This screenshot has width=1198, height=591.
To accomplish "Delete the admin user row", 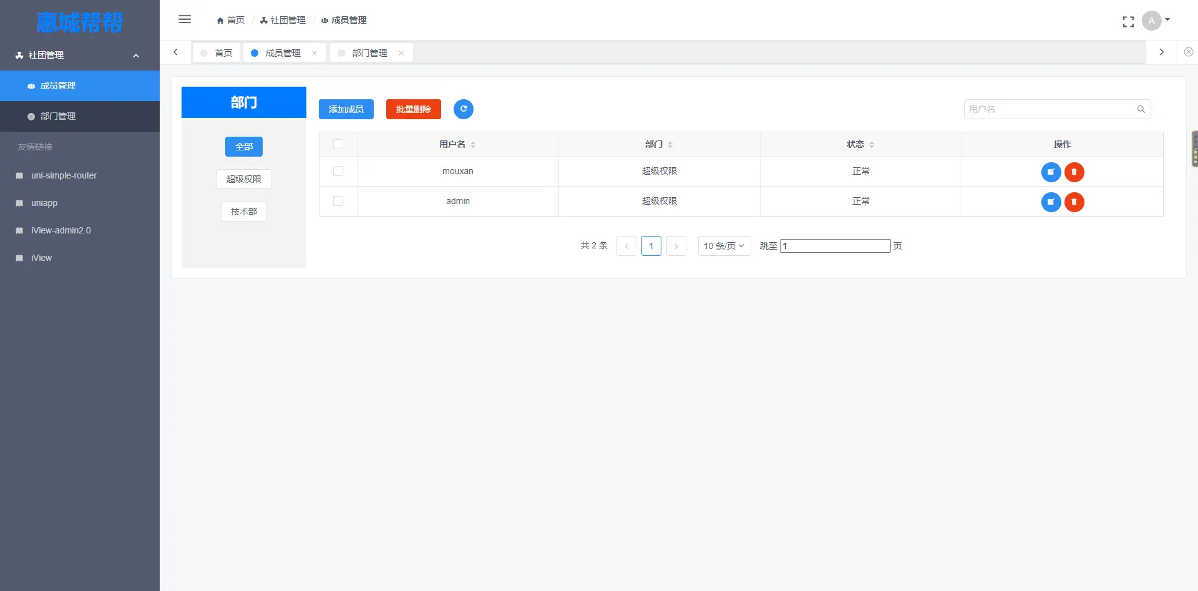I will click(1074, 202).
